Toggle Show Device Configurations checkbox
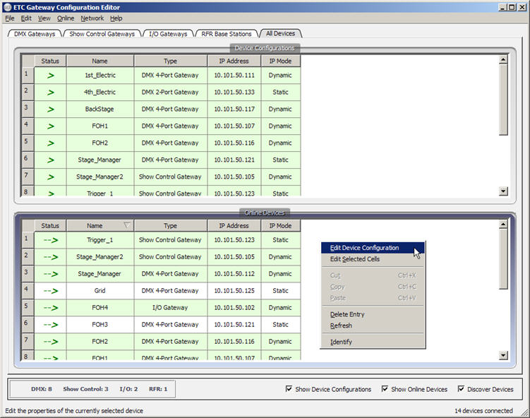This screenshot has height=418, width=530. click(289, 389)
